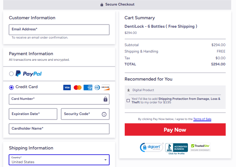Click into the Card Number field

point(55,99)
